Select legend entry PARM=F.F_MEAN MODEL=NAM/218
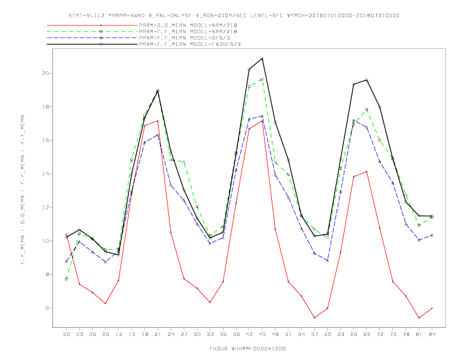The width and height of the screenshot is (471, 364). click(188, 32)
